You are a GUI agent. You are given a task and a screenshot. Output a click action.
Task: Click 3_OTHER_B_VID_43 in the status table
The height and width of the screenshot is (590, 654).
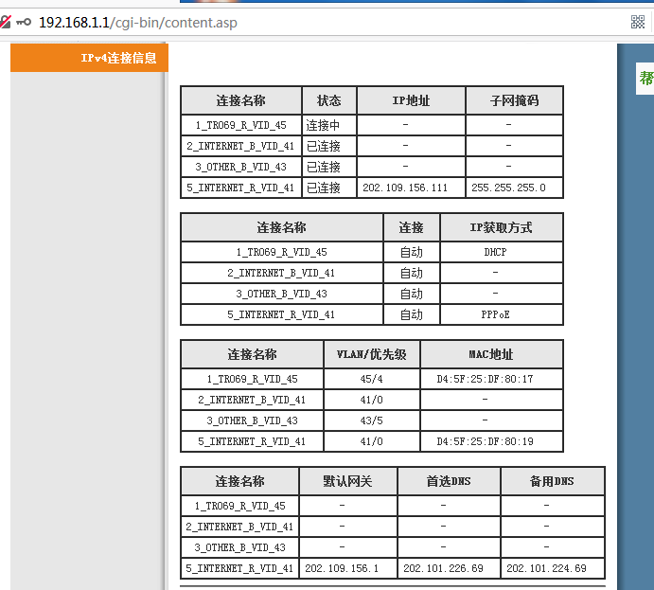[x=241, y=167]
